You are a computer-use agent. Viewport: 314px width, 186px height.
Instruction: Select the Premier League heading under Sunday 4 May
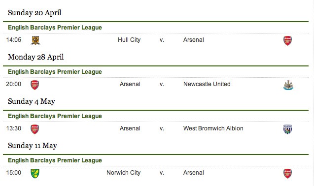pyautogui.click(x=55, y=116)
